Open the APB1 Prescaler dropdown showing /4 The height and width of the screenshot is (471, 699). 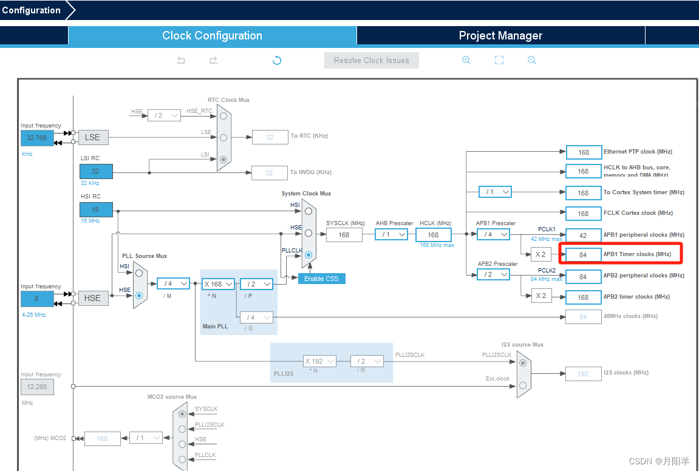coord(493,234)
